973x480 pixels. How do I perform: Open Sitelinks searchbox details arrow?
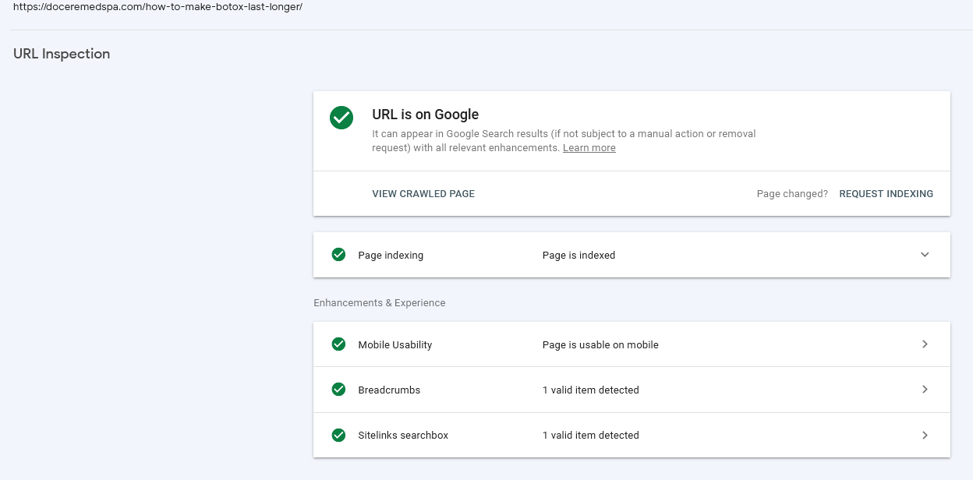tap(925, 435)
